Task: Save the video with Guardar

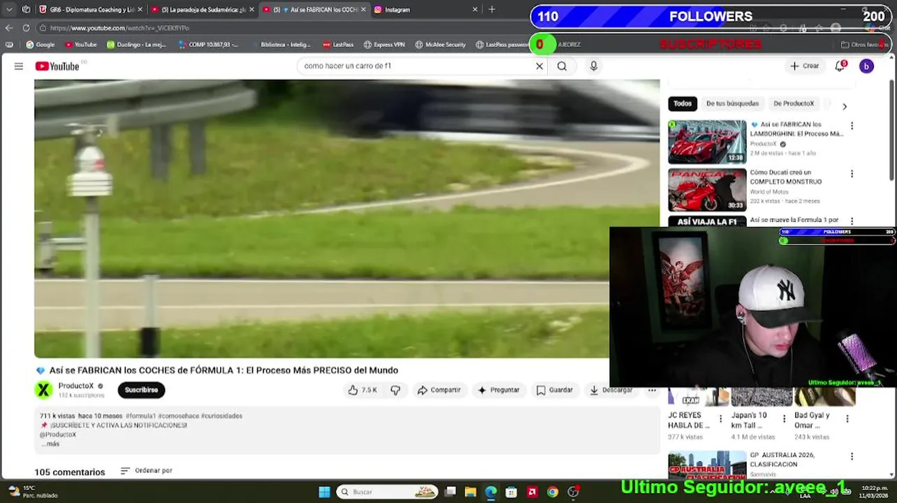Action: point(555,390)
